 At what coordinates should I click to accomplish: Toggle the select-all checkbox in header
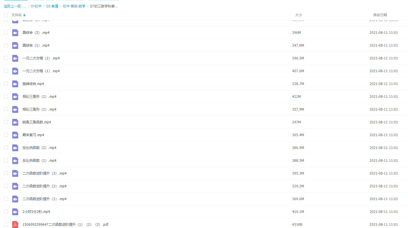point(6,15)
